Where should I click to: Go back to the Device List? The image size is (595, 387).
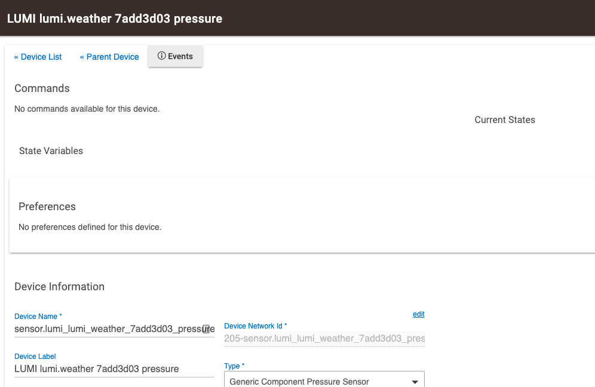tap(38, 57)
